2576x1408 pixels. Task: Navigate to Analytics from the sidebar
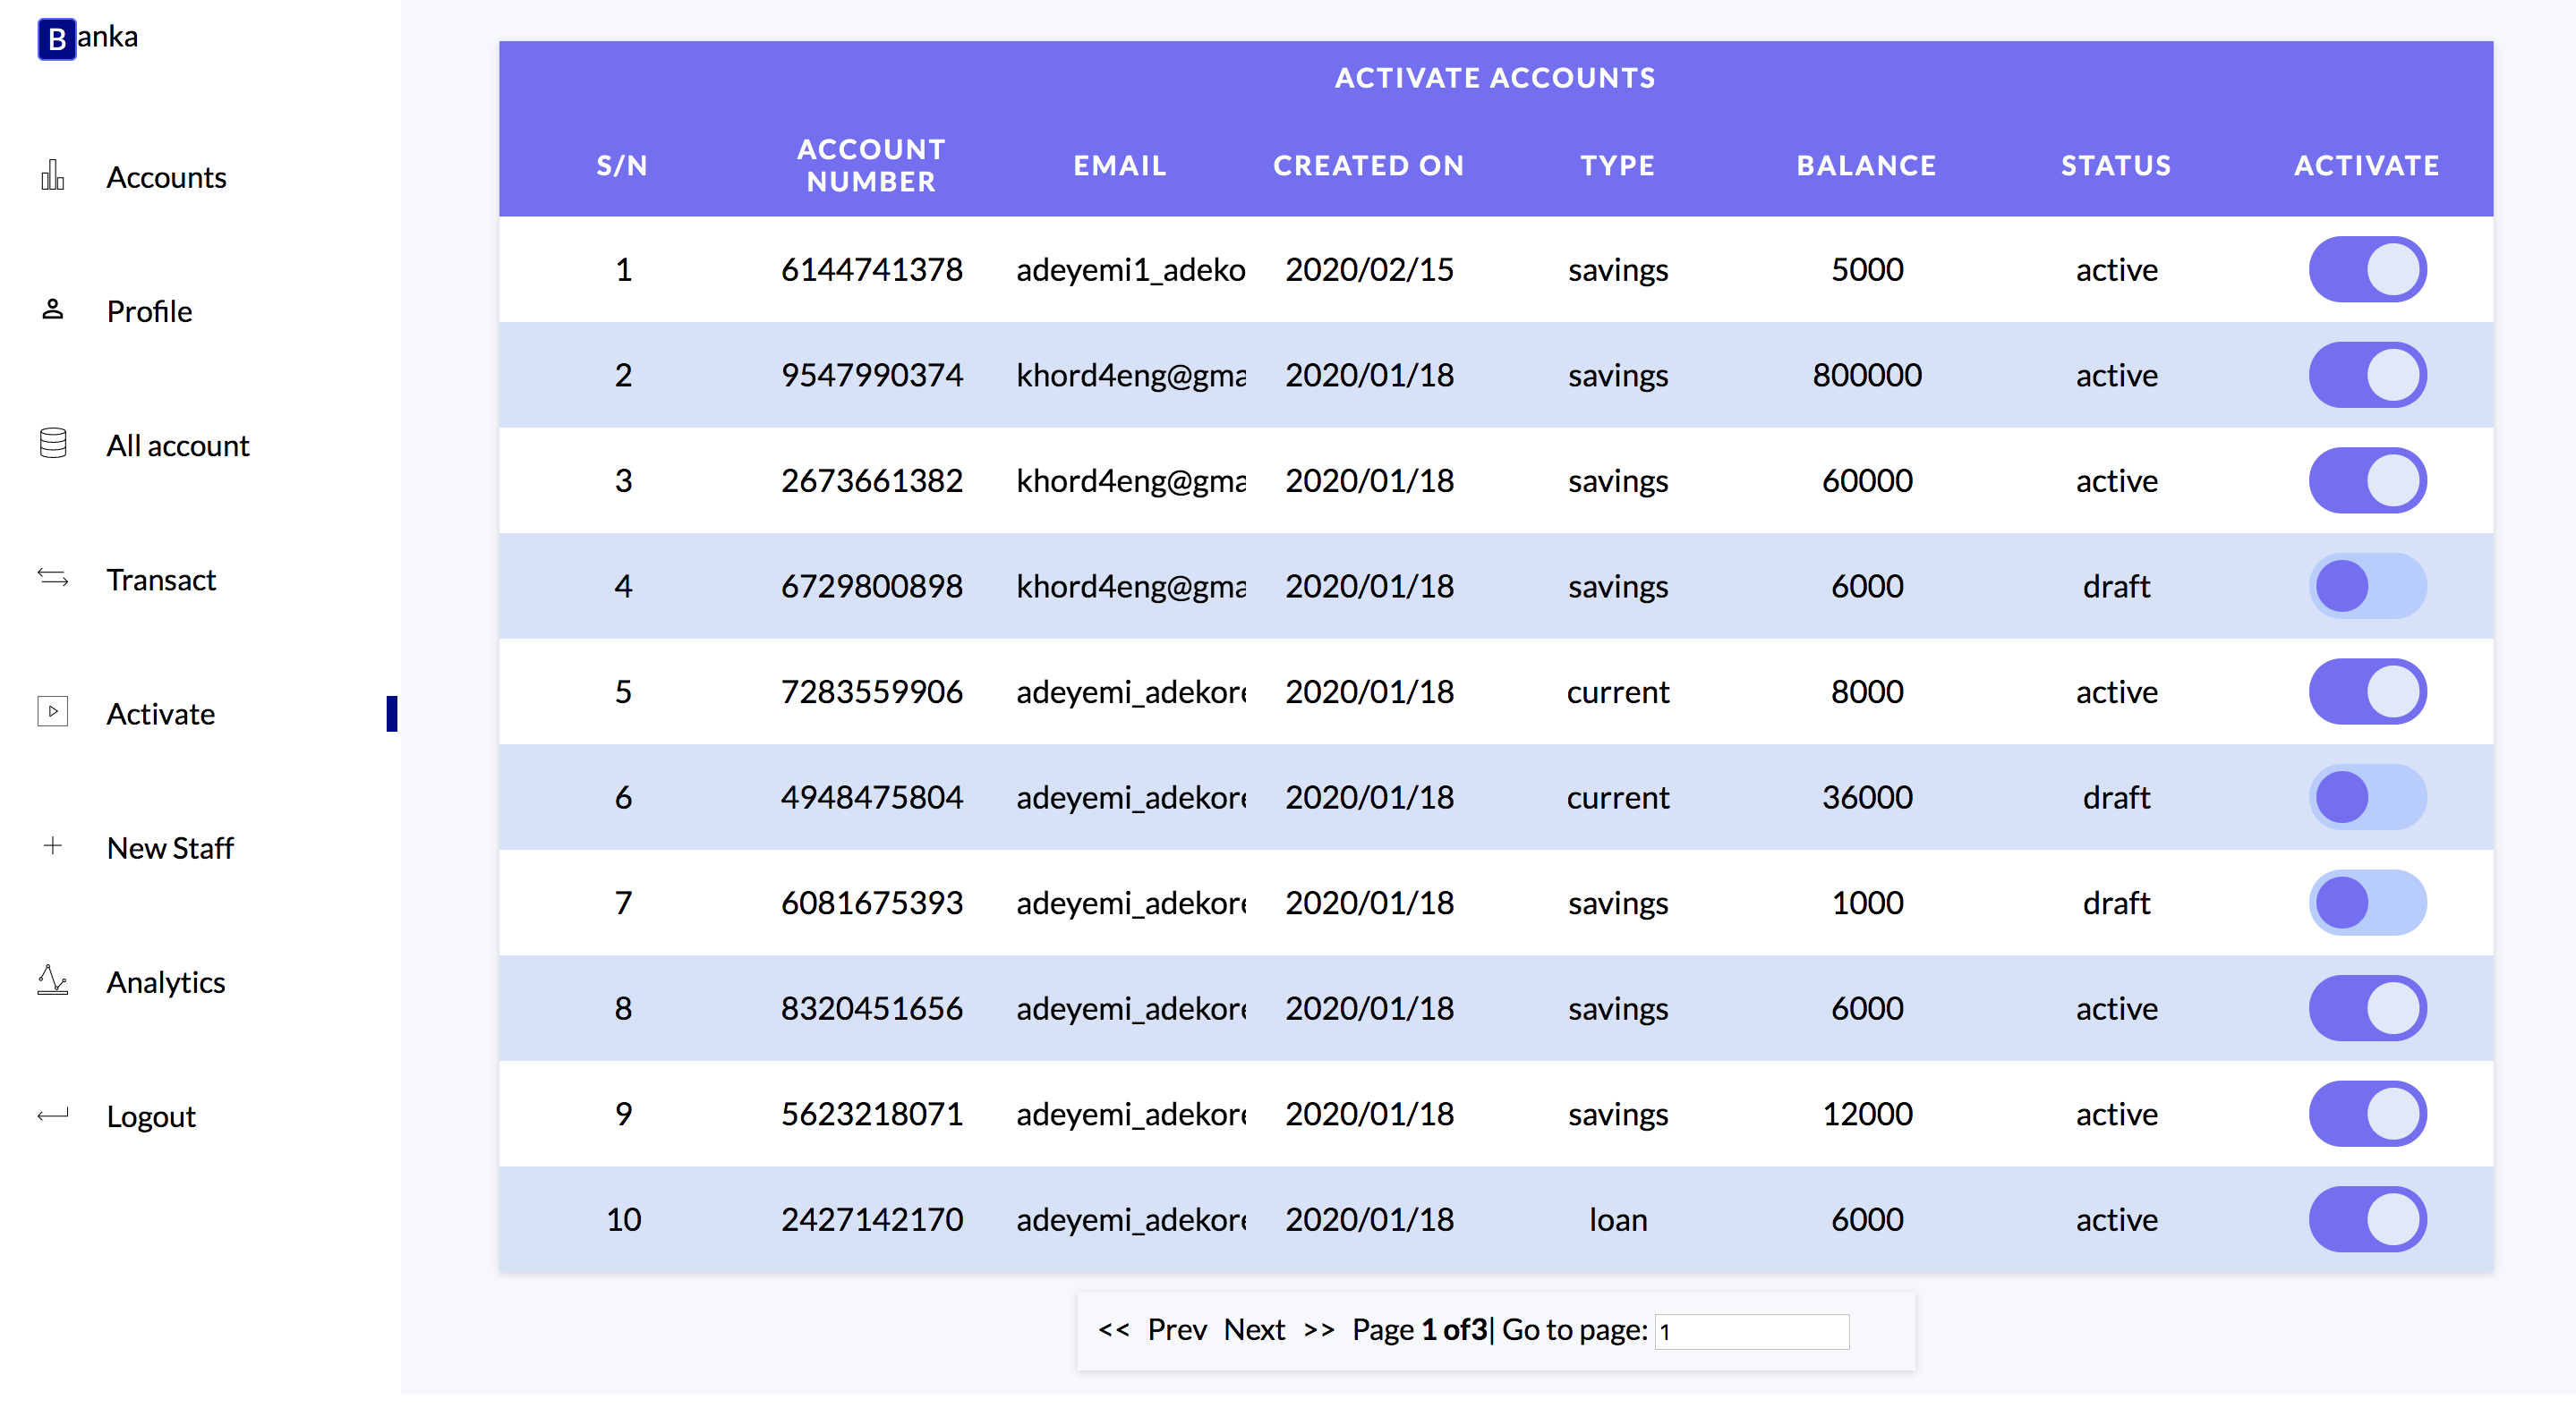pyautogui.click(x=166, y=982)
